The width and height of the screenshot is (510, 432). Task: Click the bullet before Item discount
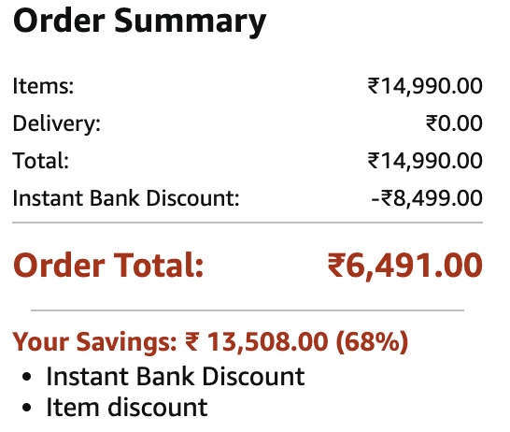27,408
